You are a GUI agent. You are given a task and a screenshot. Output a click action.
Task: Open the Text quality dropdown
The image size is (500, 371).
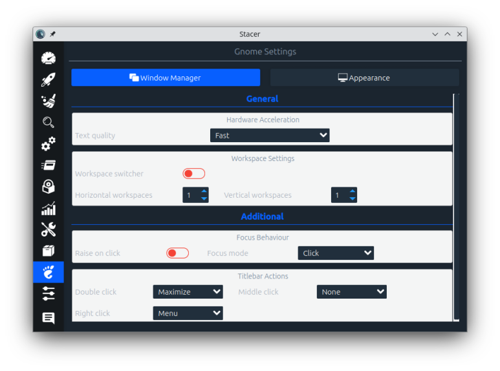click(270, 136)
